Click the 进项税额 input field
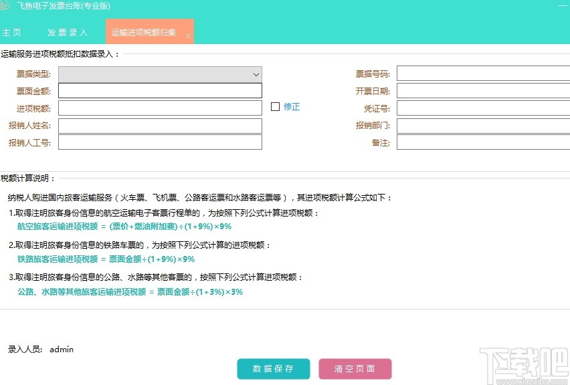570x385 pixels. click(x=159, y=107)
